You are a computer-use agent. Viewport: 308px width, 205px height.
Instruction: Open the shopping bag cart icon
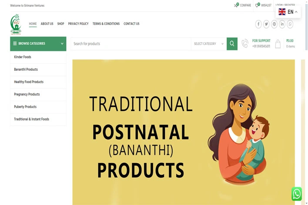point(278,44)
